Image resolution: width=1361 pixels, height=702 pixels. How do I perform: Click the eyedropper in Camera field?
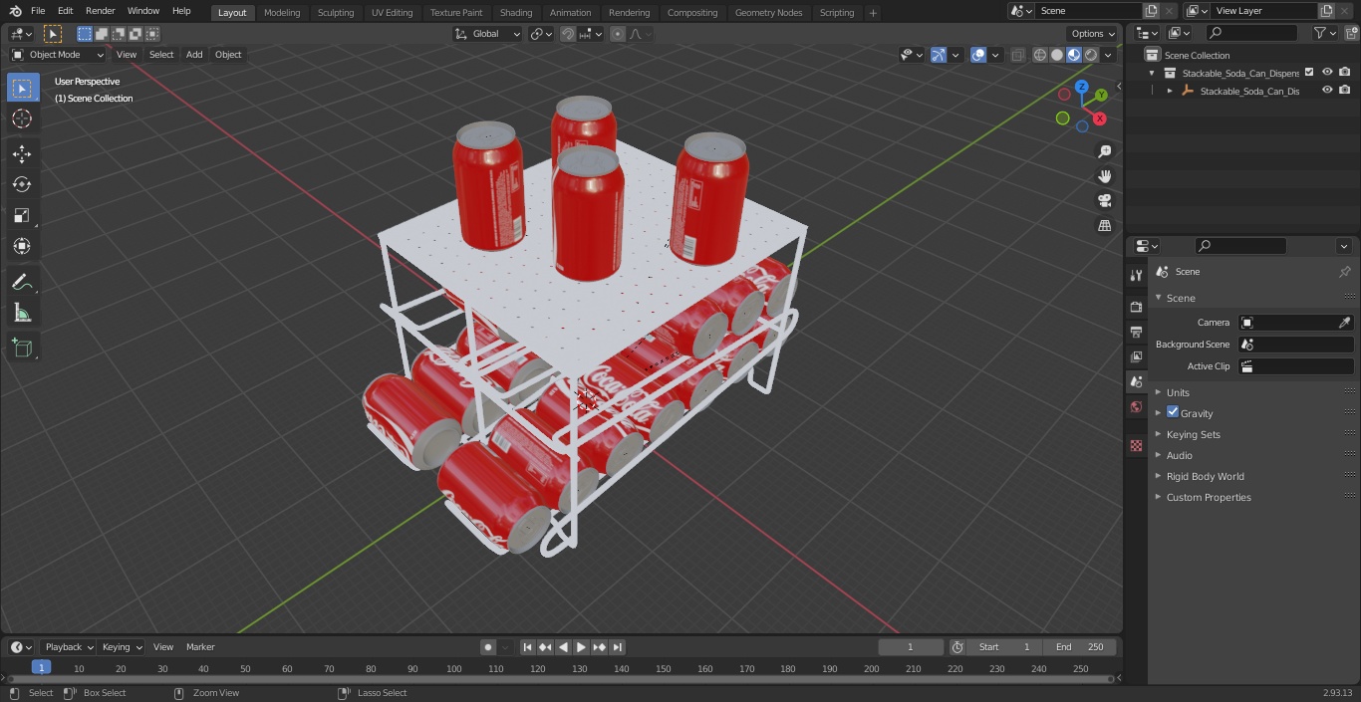[x=1344, y=323]
